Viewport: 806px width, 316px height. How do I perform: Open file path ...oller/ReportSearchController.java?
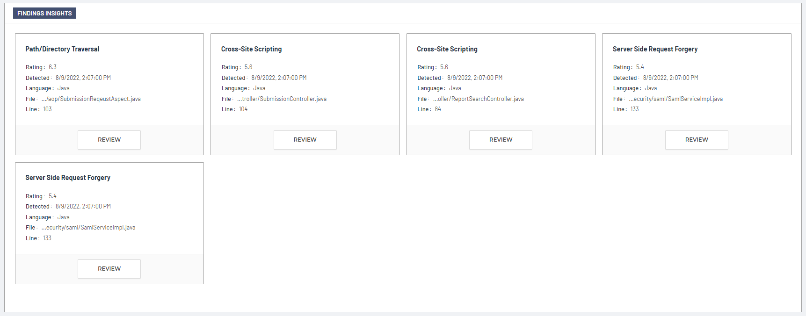coord(478,99)
